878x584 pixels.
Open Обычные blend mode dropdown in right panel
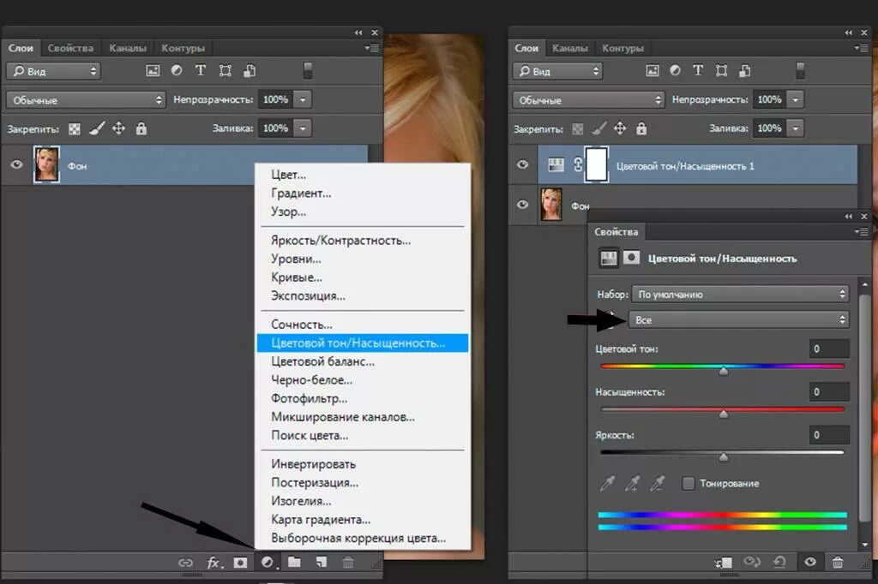(588, 100)
